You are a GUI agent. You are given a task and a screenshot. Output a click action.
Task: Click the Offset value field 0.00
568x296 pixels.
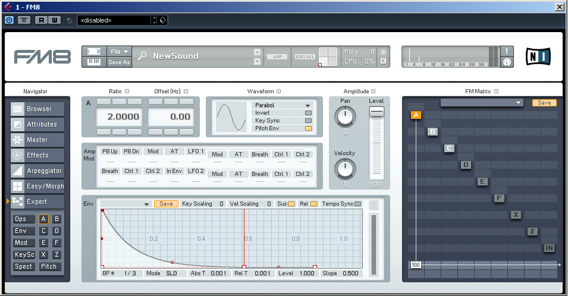click(171, 116)
